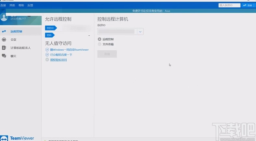256x141 pixels.
Task: Click the user profile avatar icon
Action: pyautogui.click(x=4, y=17)
